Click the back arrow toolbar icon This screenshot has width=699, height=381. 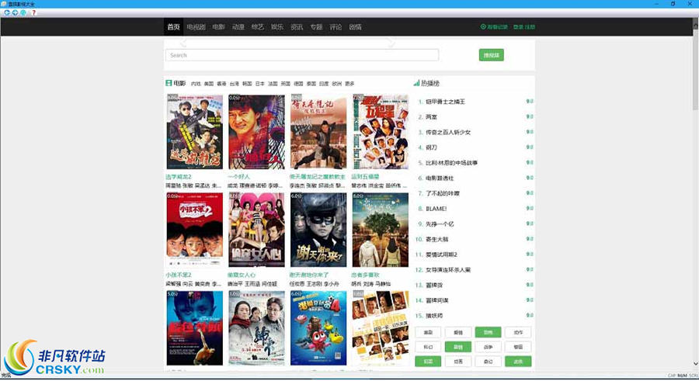pyautogui.click(x=7, y=12)
